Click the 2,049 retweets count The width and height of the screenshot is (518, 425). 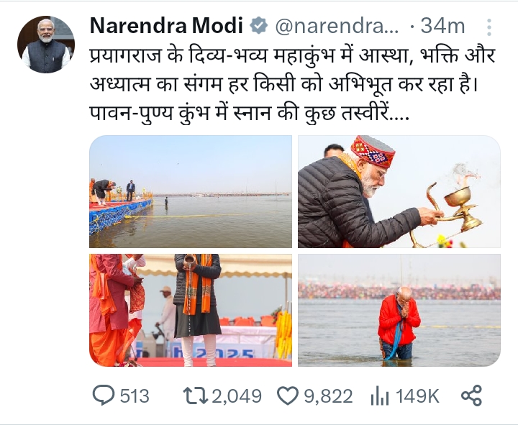click(237, 396)
